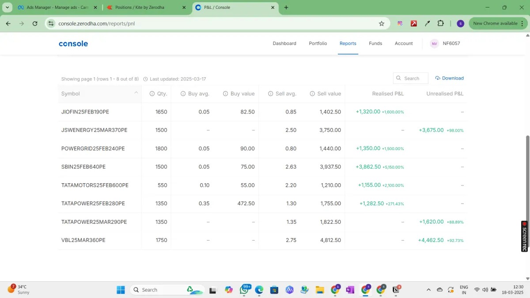Open a new browser tab
The height and width of the screenshot is (298, 530).
pos(286,8)
